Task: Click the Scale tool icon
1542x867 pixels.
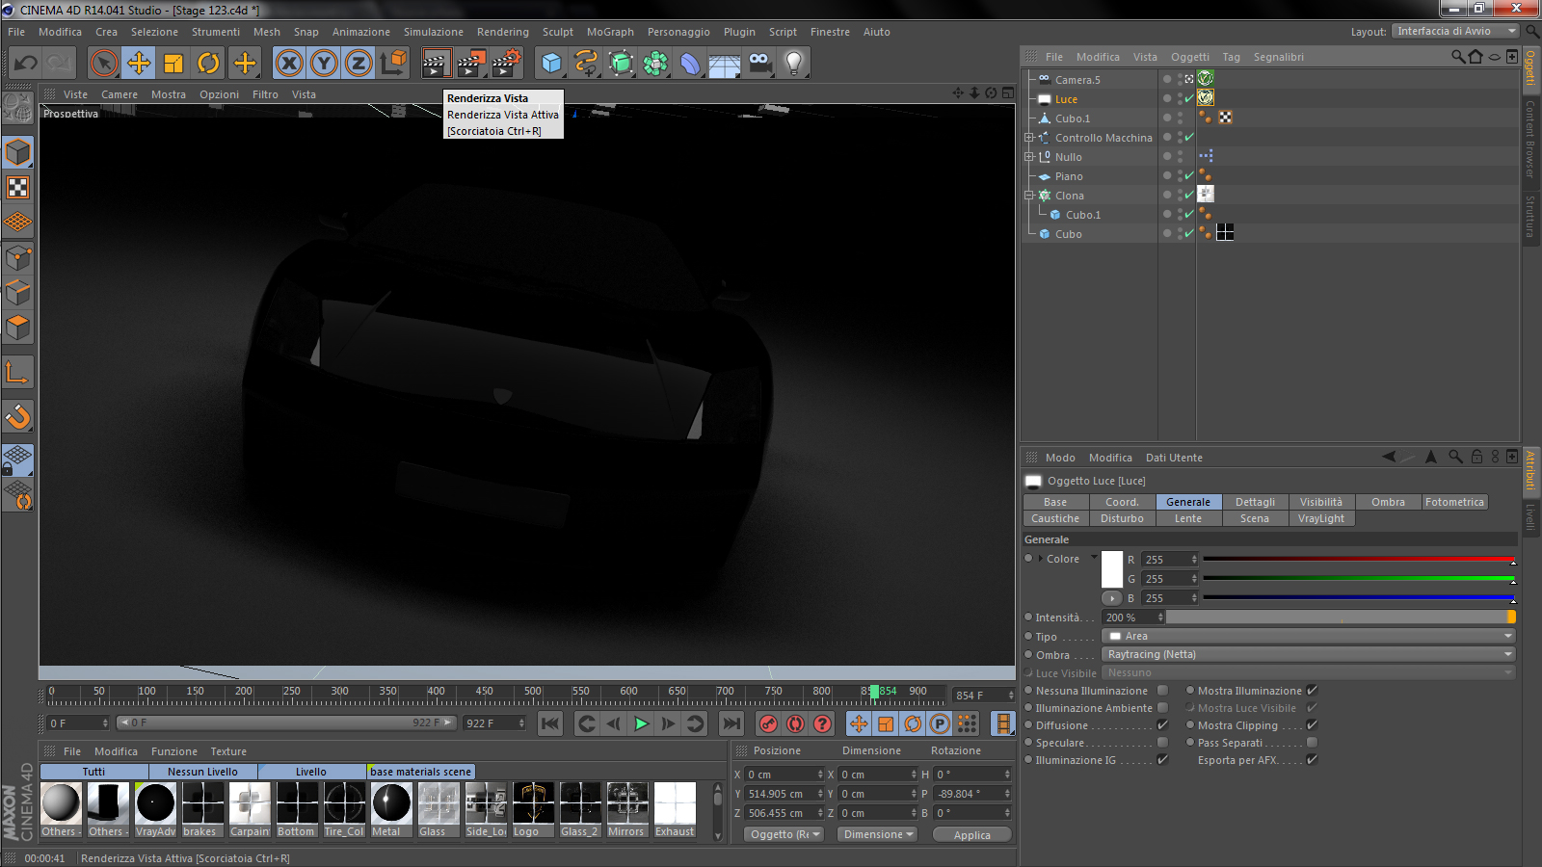Action: tap(173, 64)
